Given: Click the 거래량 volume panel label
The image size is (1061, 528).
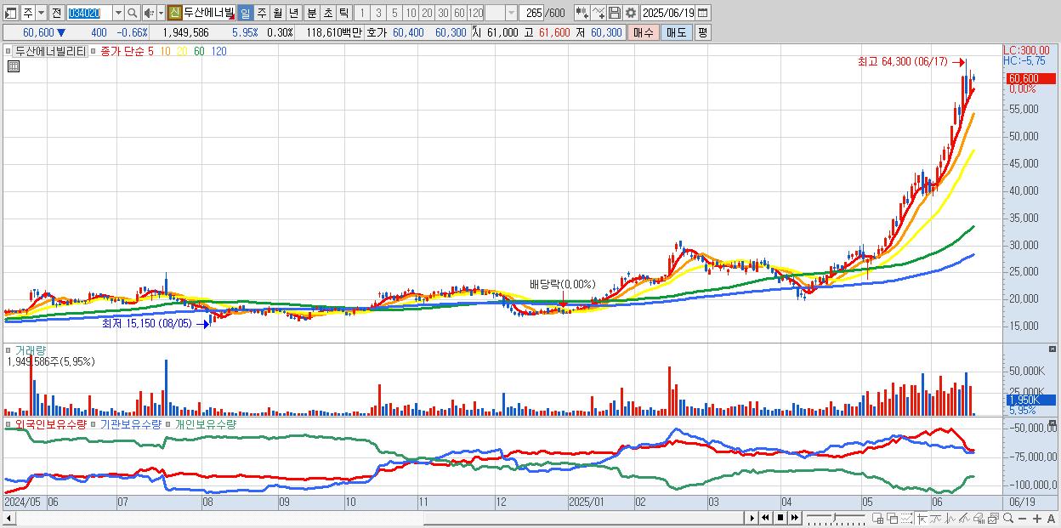Looking at the screenshot, I should coord(31,350).
